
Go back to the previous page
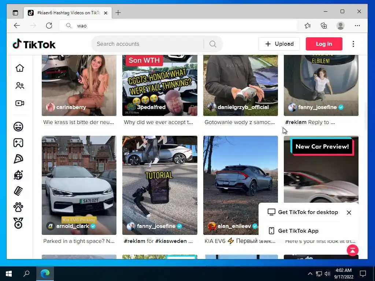[x=17, y=26]
